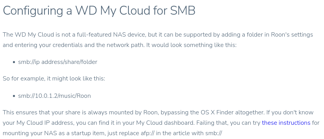Open the "these instructions" link
This screenshot has height=139, width=324.
click(286, 123)
